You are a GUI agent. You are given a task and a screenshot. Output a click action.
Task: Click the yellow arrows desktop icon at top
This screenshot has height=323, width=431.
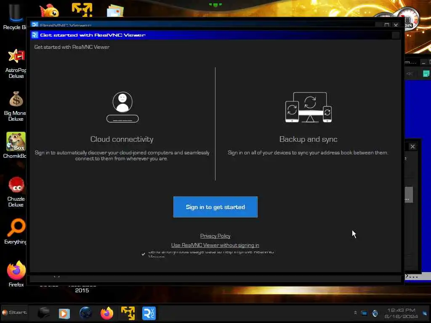82,10
